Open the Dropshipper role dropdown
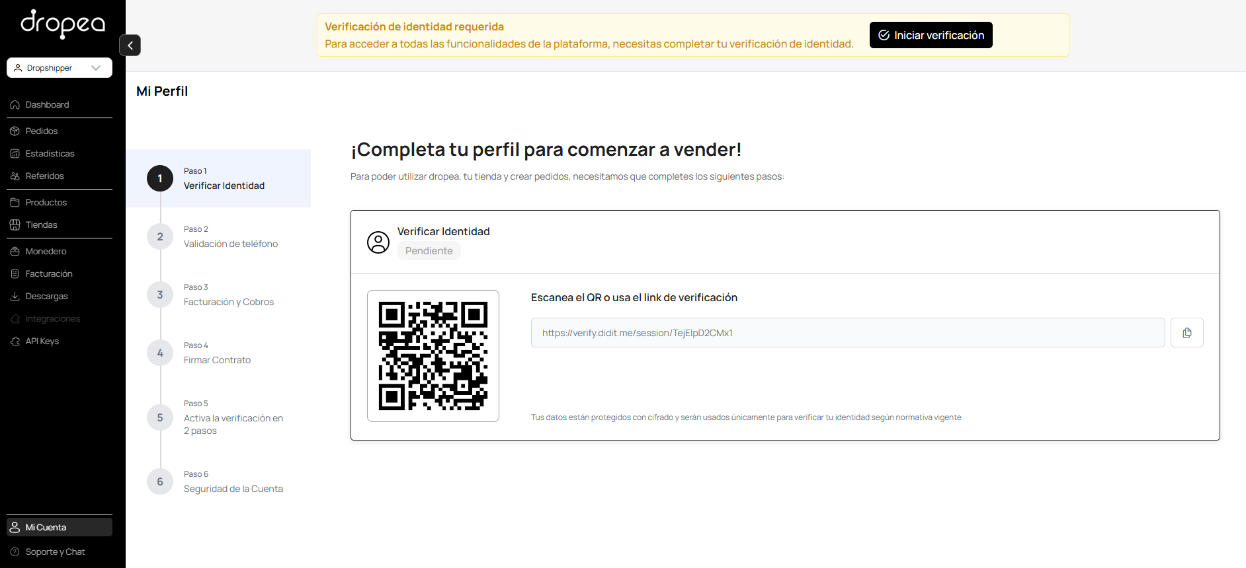Image resolution: width=1246 pixels, height=568 pixels. coord(60,67)
